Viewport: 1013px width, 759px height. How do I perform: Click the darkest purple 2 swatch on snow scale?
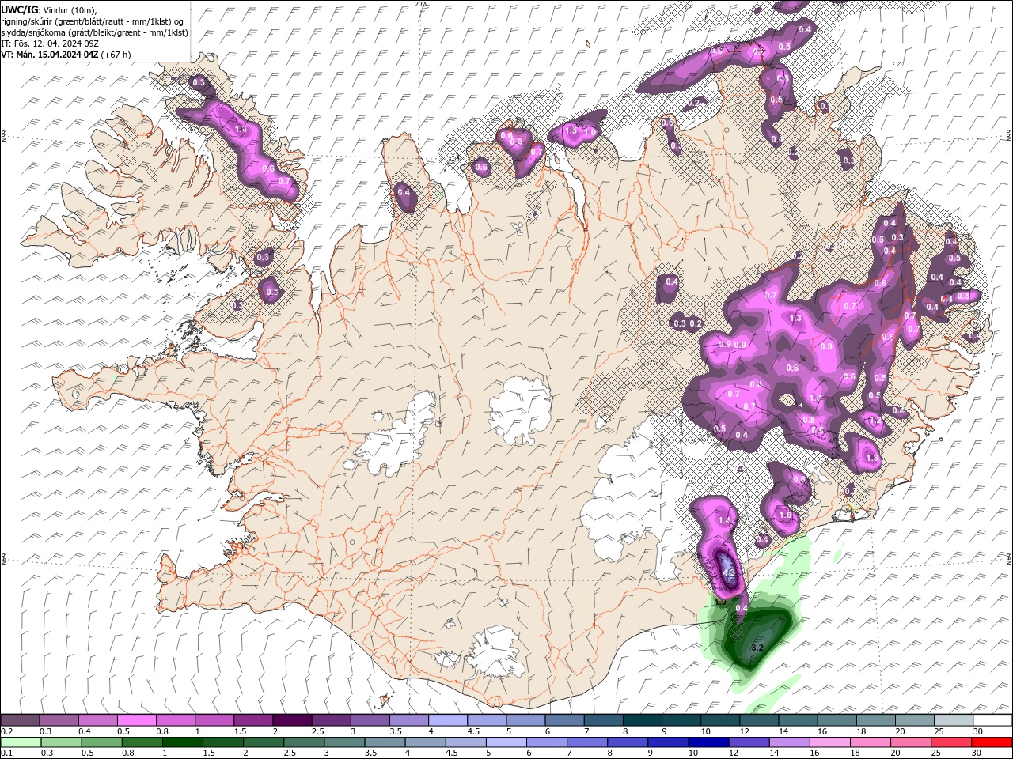[x=292, y=720]
